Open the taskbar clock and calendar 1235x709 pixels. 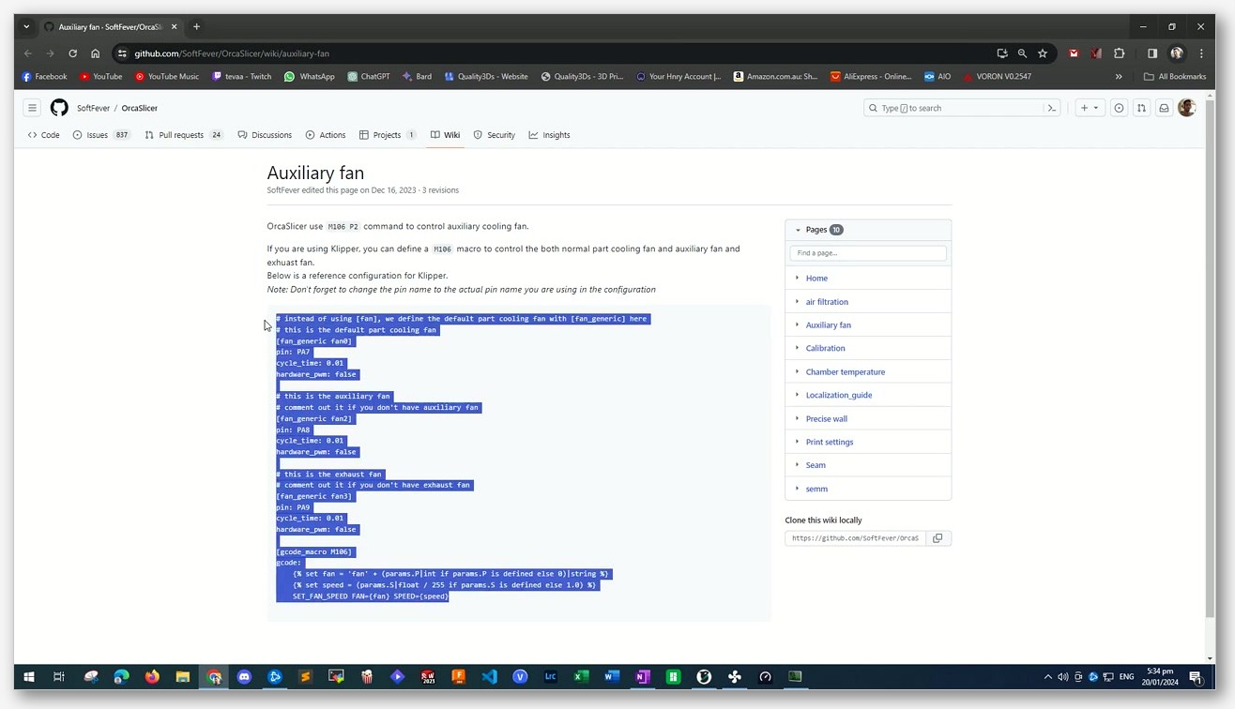(x=1160, y=677)
